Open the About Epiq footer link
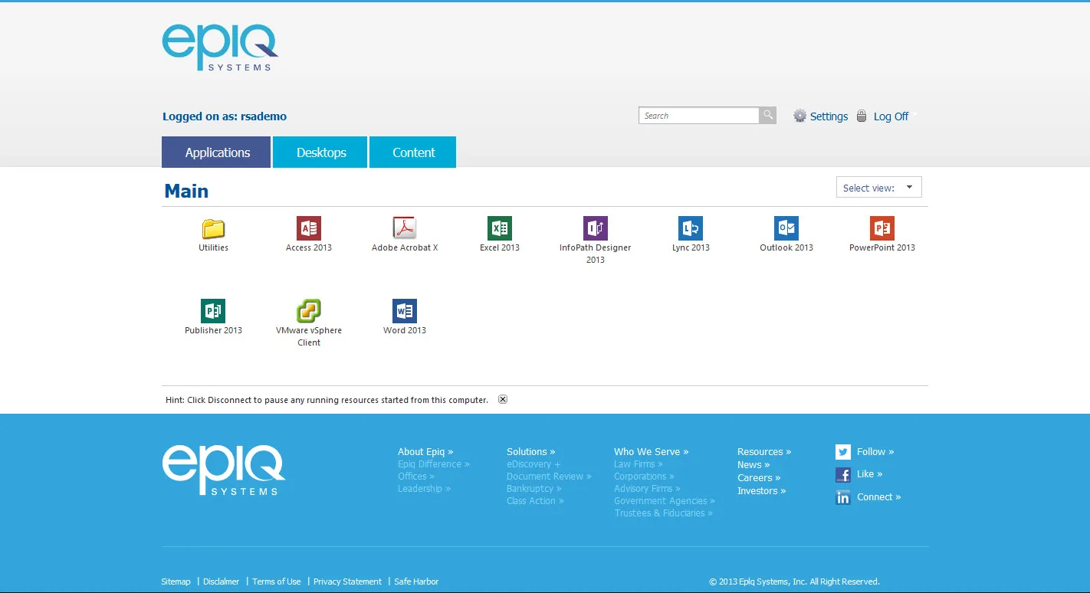The image size is (1090, 593). [x=425, y=452]
